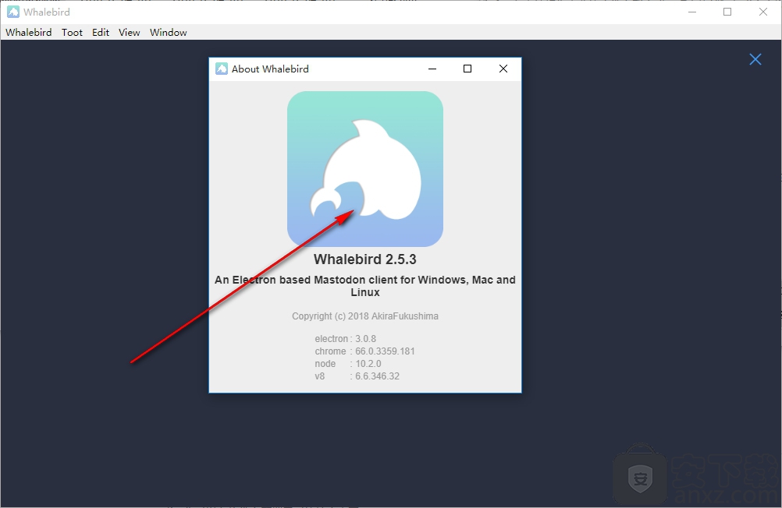Open the Whalebird menu

(28, 33)
